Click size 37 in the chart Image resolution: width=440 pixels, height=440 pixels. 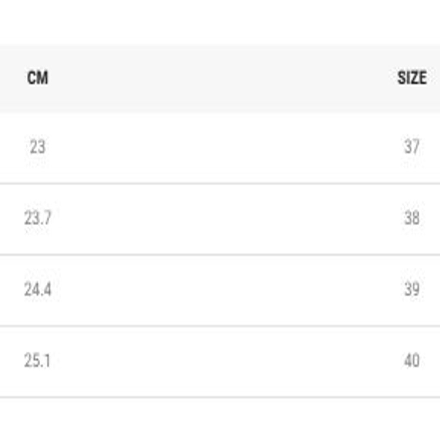pyautogui.click(x=412, y=147)
